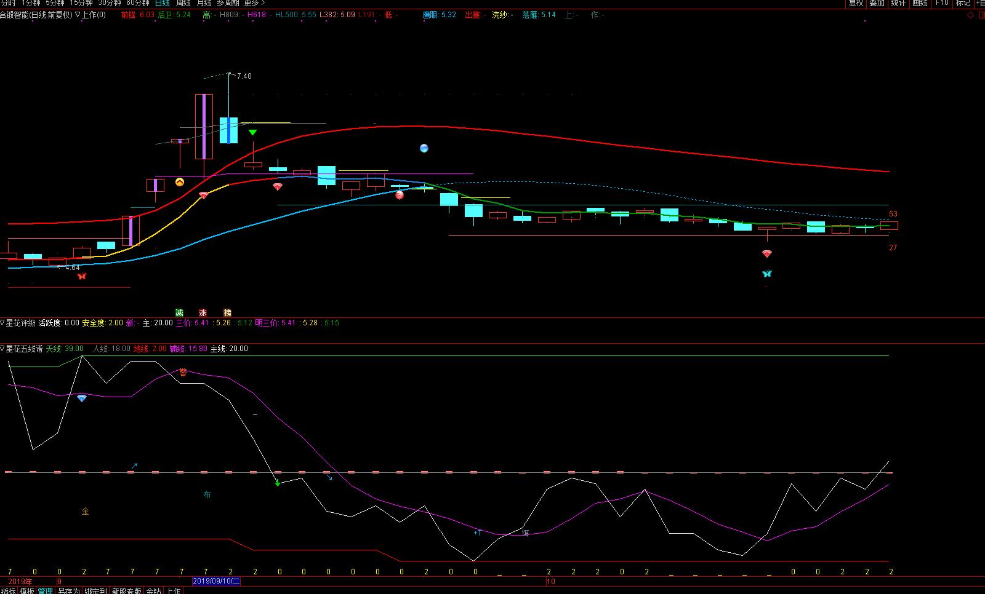The height and width of the screenshot is (594, 985).
Task: Click the red square icon at top right
Action: tap(981, 15)
